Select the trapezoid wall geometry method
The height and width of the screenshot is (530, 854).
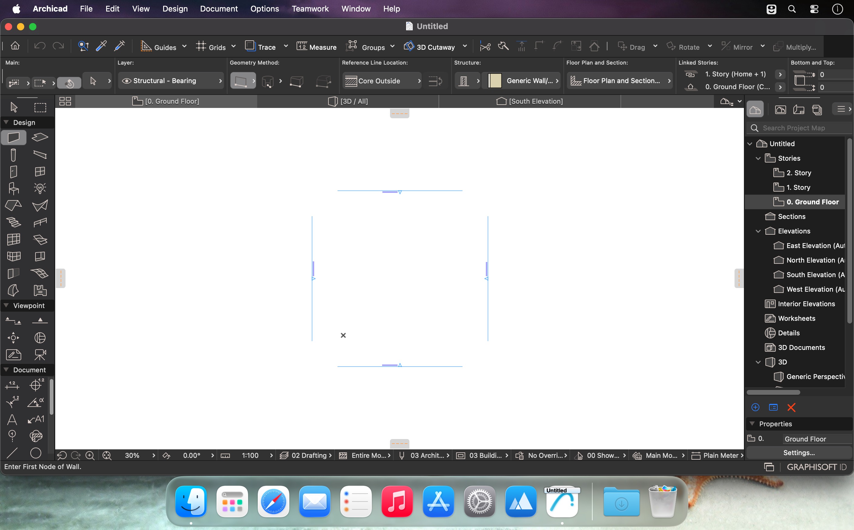coord(297,81)
